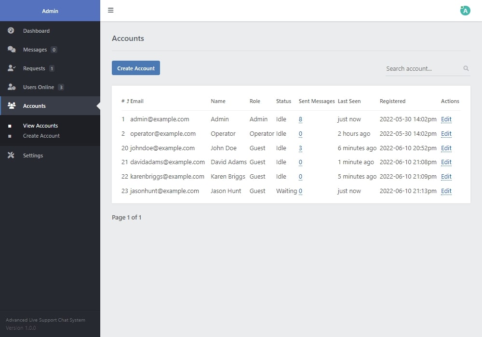This screenshot has height=337, width=482.
Task: Click the blue Create Account button
Action: click(x=136, y=68)
